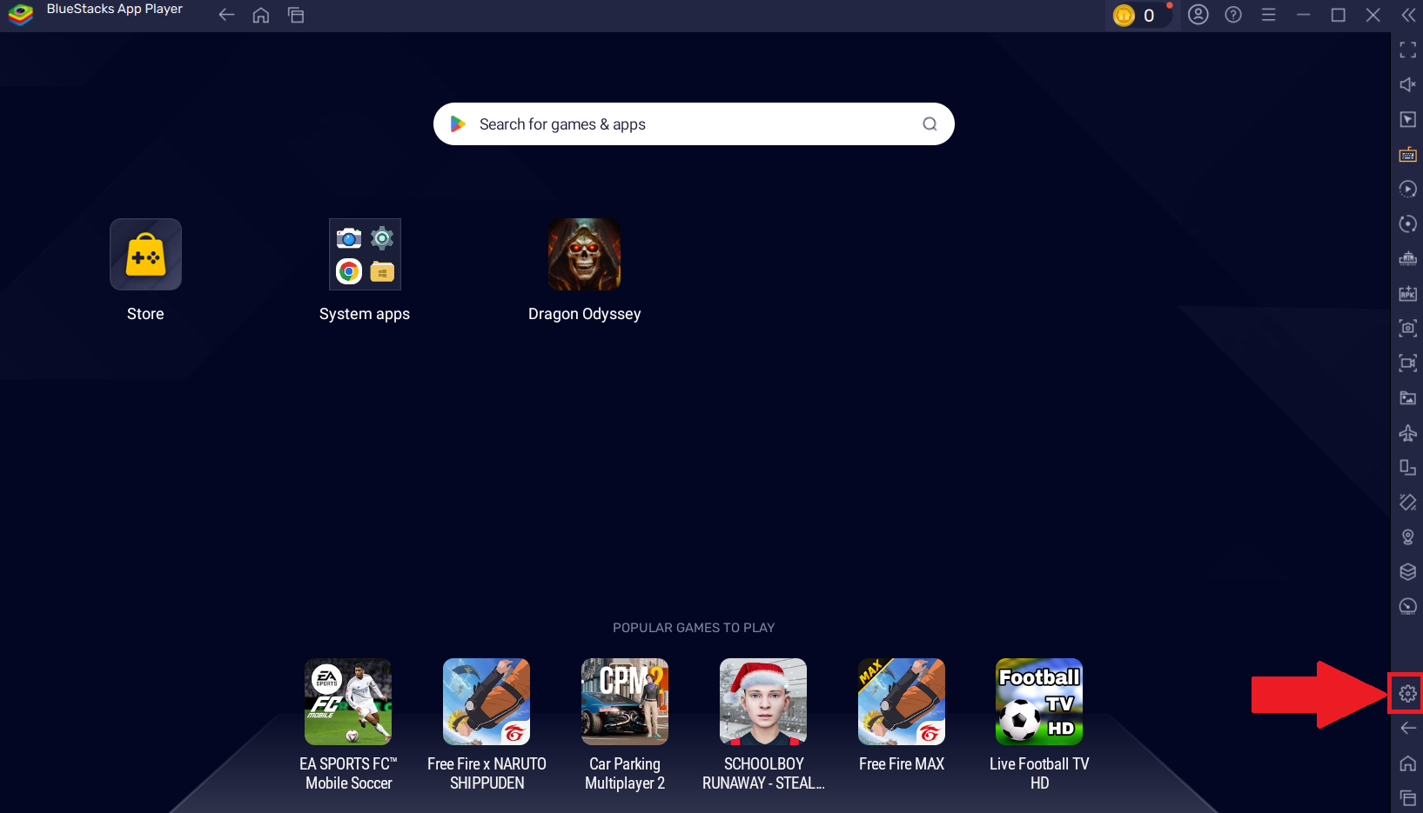Collapse the sidebar with the double chevron
1423x813 pixels.
point(1407,15)
